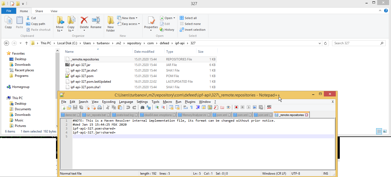Expand Delete dropdown arrow in Explorer ribbon
The image size is (391, 177).
tap(84, 30)
